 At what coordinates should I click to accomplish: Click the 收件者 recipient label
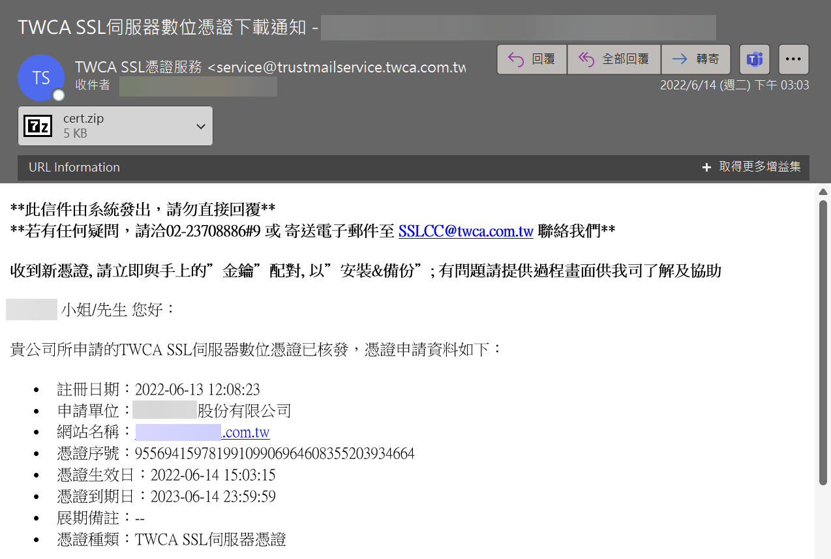(x=93, y=85)
